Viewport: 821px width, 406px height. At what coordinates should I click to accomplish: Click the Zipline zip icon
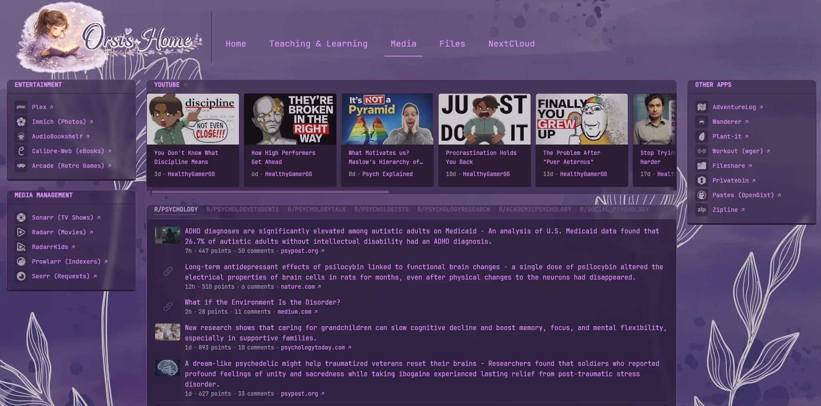702,210
